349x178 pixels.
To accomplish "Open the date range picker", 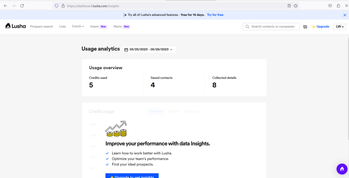I will click(x=149, y=49).
